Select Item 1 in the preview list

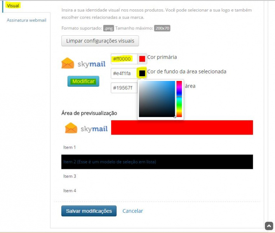point(70,147)
